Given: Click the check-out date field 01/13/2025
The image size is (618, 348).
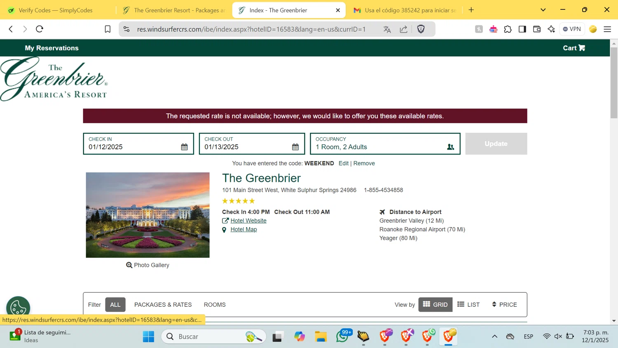Looking at the screenshot, I should point(252,143).
